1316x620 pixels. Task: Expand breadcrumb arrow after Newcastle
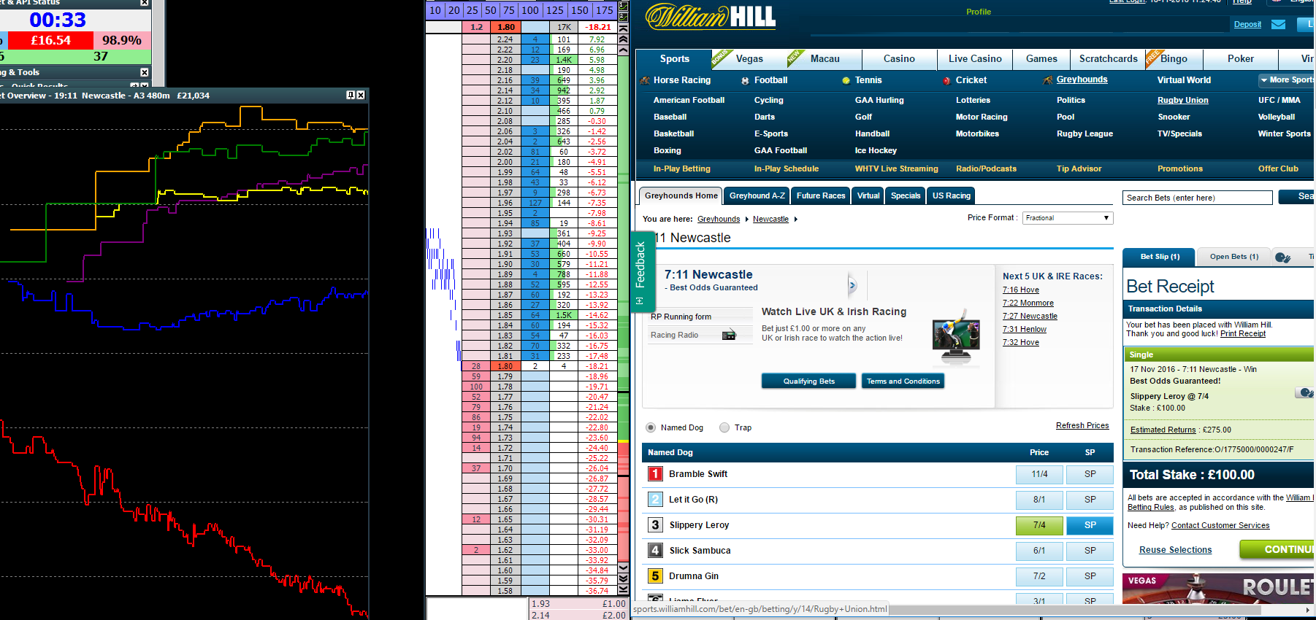coord(796,220)
